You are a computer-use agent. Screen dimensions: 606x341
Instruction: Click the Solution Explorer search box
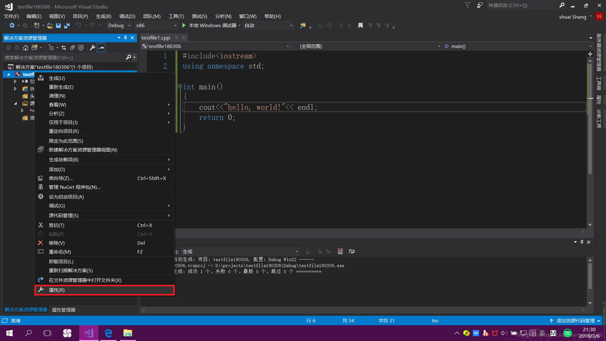tap(63, 57)
